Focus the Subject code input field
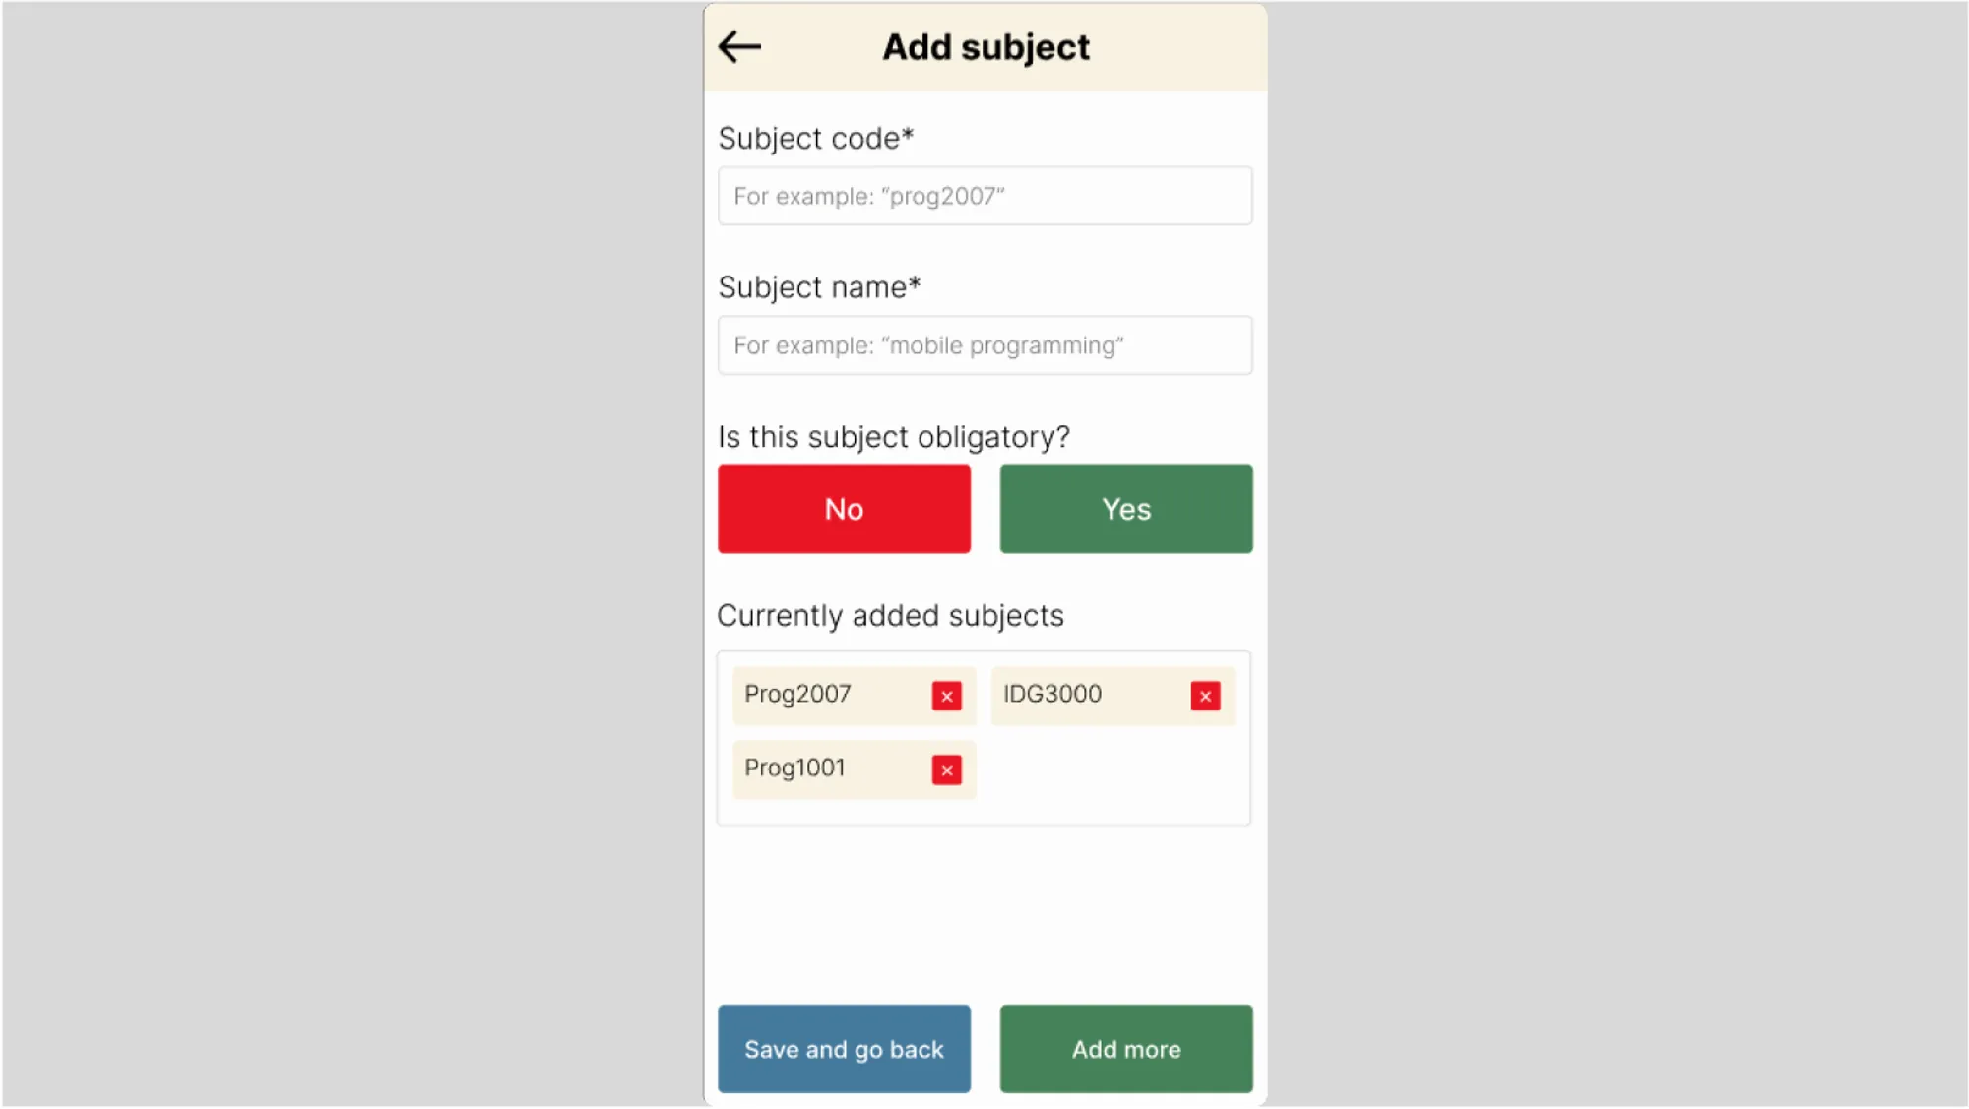1969x1109 pixels. coord(984,196)
